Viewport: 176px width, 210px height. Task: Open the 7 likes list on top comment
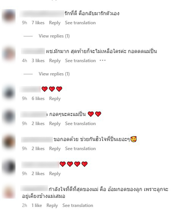(38, 23)
